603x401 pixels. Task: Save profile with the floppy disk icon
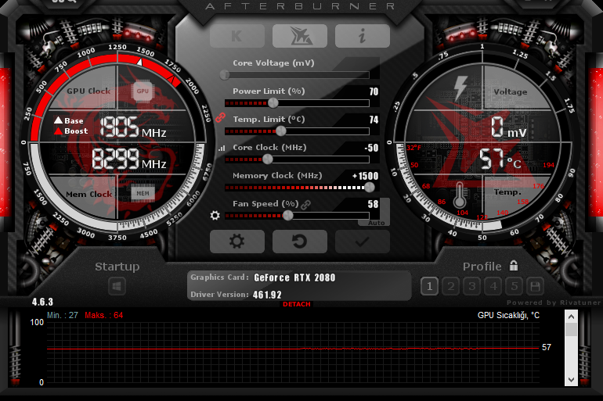(536, 286)
